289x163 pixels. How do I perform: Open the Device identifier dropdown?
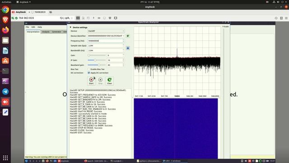(x=106, y=36)
